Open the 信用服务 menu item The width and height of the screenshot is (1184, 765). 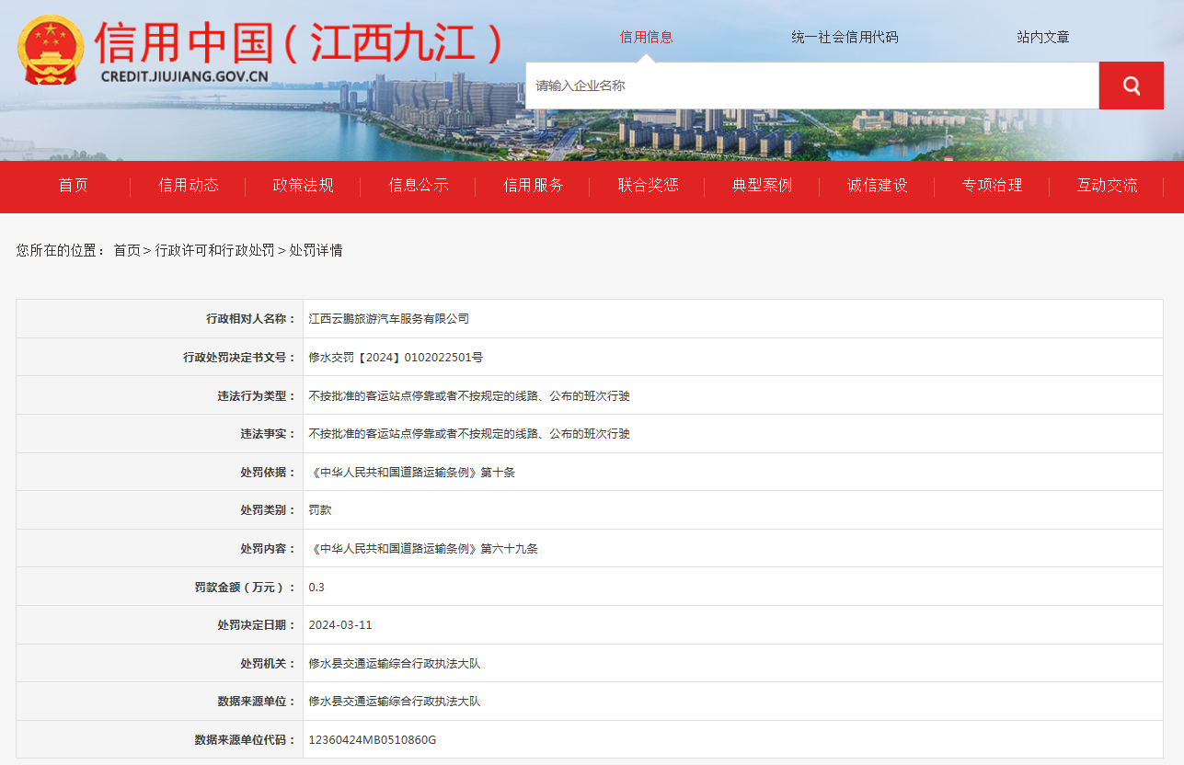point(534,186)
